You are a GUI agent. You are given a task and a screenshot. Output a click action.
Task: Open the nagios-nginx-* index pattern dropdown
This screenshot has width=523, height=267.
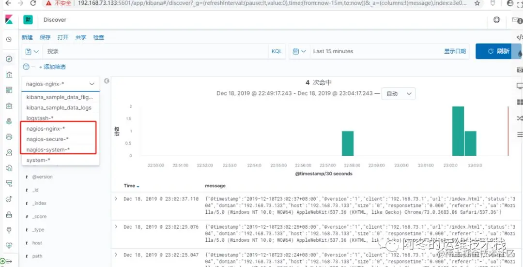tap(61, 84)
